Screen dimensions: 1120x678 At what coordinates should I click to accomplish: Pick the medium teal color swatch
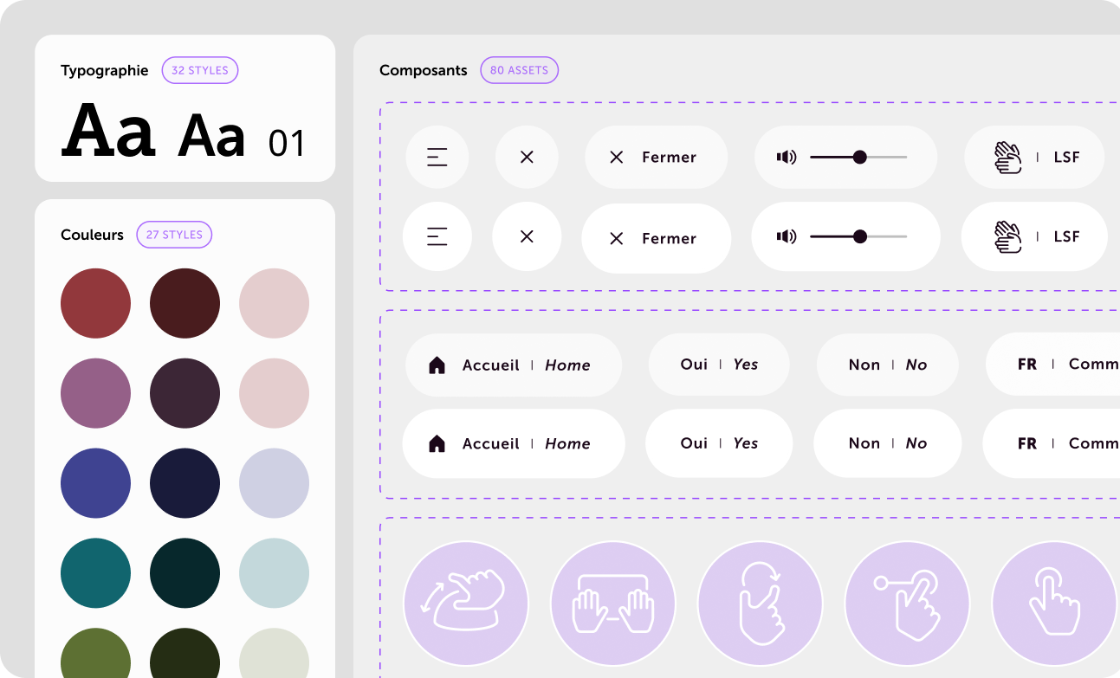pos(95,573)
